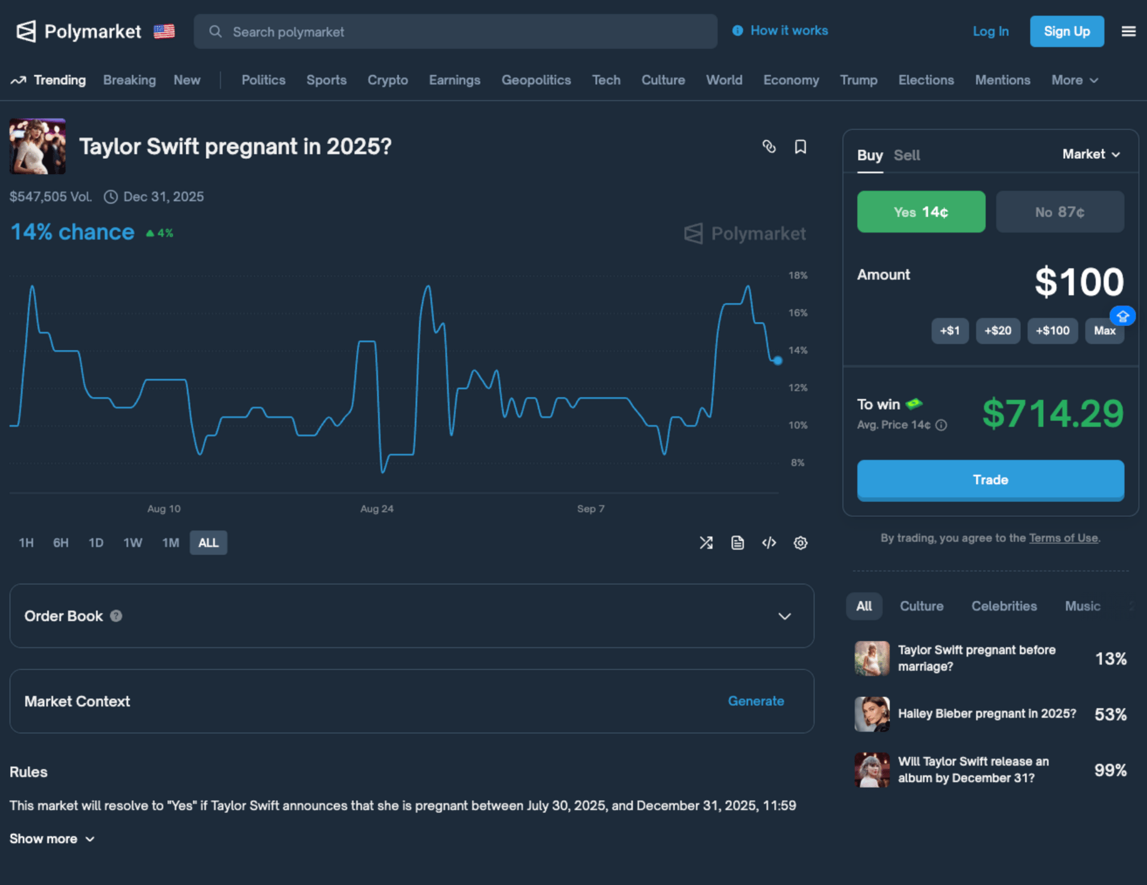The width and height of the screenshot is (1147, 885).
Task: Set chart range to 1M
Action: pos(171,542)
